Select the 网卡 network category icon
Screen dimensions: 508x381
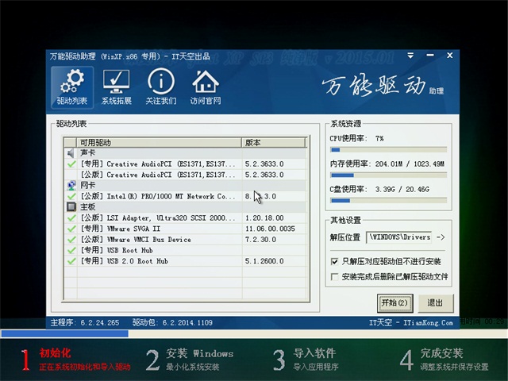click(x=71, y=185)
